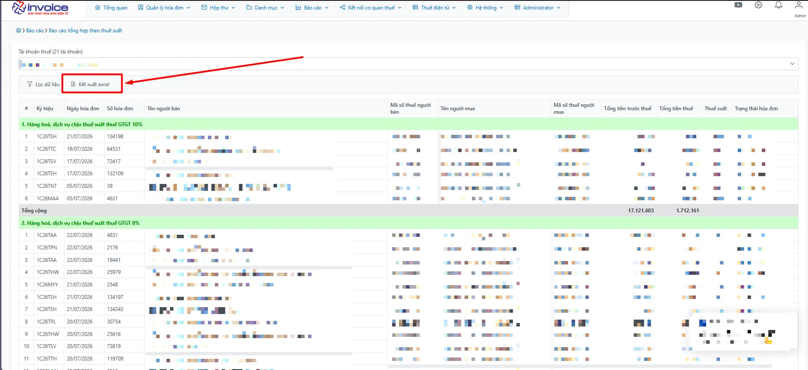
Task: Click the Invoice logo
Action: click(x=40, y=8)
